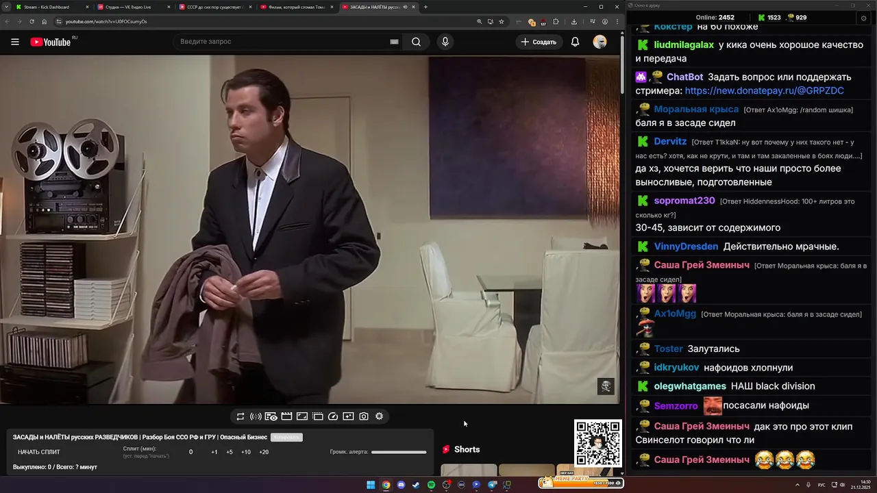Click the video filters plus-screen icon

click(x=348, y=416)
